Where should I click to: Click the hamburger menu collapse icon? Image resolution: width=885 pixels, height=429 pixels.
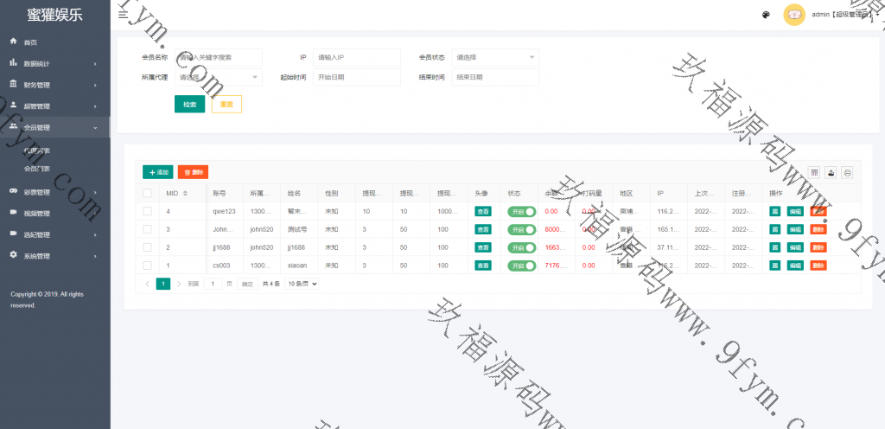pos(123,15)
